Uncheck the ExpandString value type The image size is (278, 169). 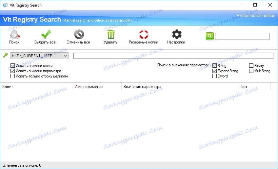pos(214,71)
